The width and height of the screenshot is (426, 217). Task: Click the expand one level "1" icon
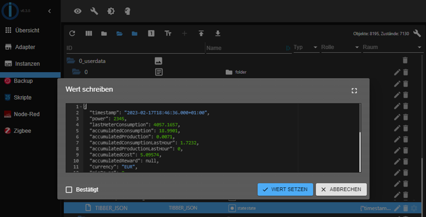point(151,33)
